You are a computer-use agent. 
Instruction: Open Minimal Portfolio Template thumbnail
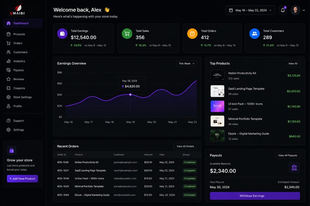(x=217, y=121)
